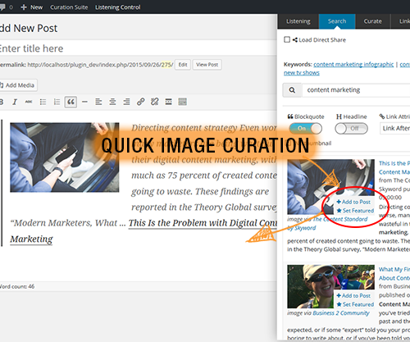Open the This Is the Problem article link in editor
The image size is (410, 342).
point(203,223)
